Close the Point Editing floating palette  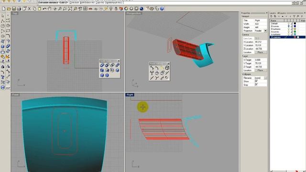[168, 64]
